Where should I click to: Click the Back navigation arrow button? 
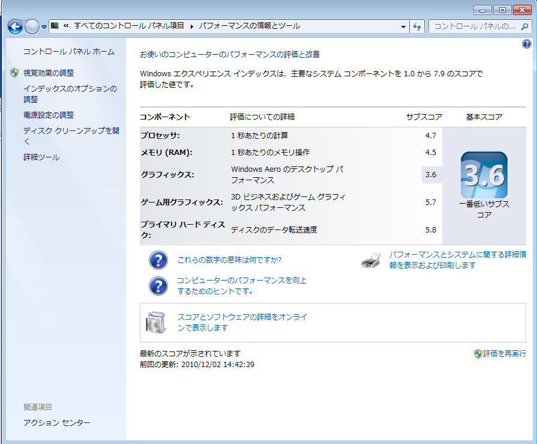point(15,26)
